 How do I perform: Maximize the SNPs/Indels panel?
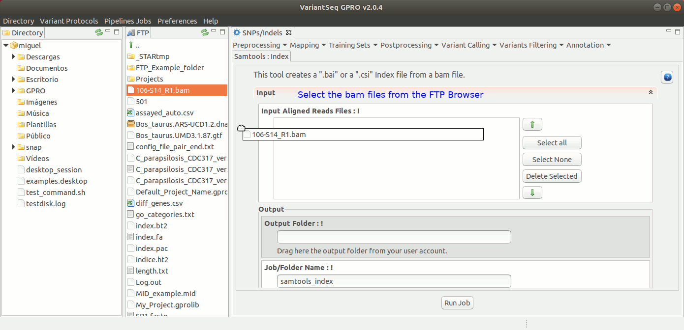[x=678, y=31]
